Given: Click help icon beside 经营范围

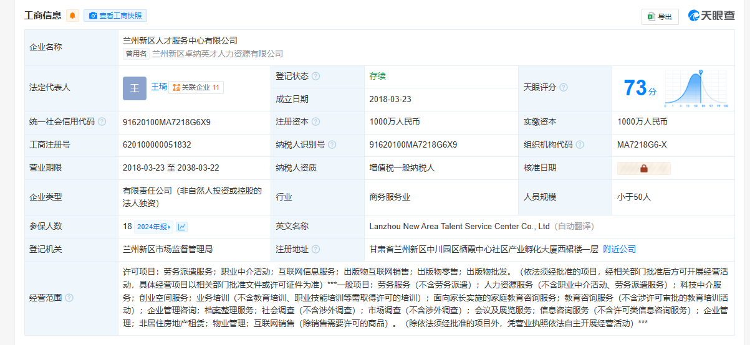Looking at the screenshot, I should click(69, 298).
